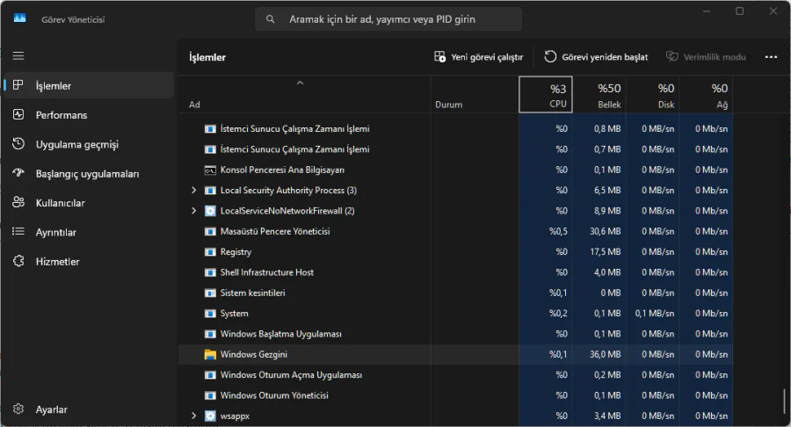Click the İşlemler sidebar icon

tap(18, 85)
